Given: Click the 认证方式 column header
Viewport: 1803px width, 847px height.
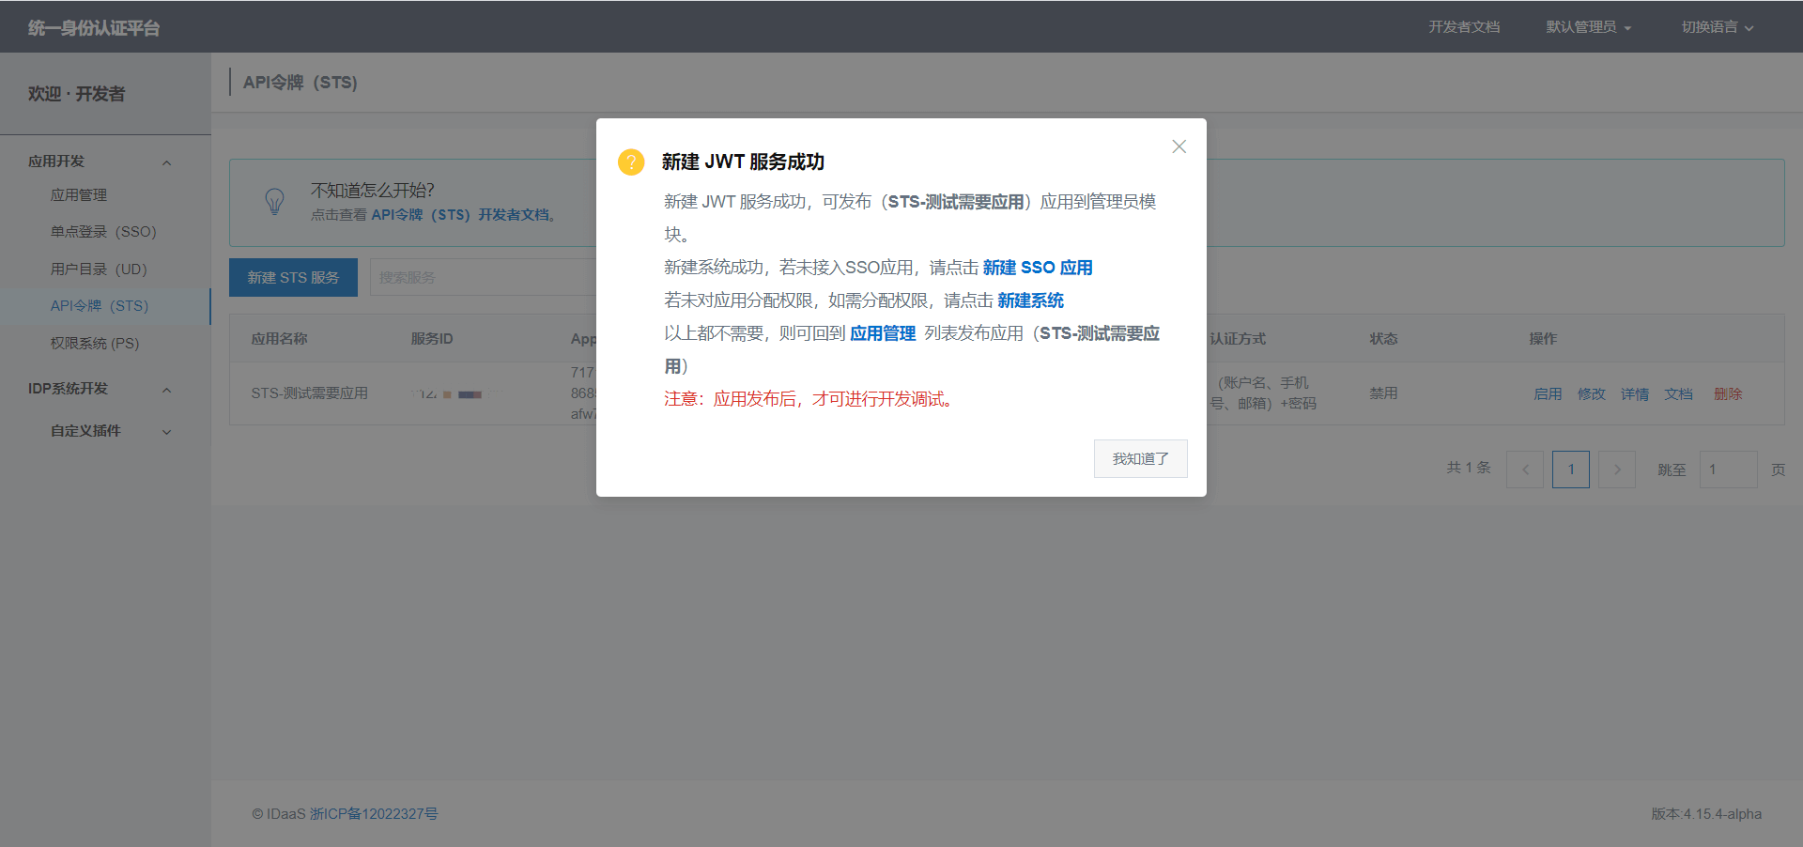Looking at the screenshot, I should (1238, 339).
